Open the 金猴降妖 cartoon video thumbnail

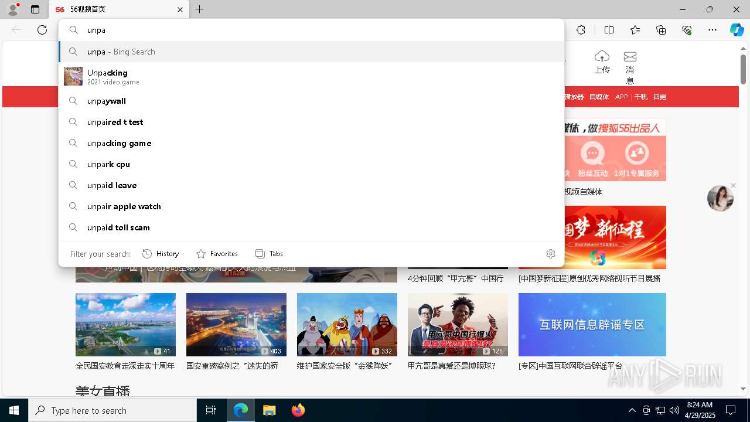click(x=347, y=325)
